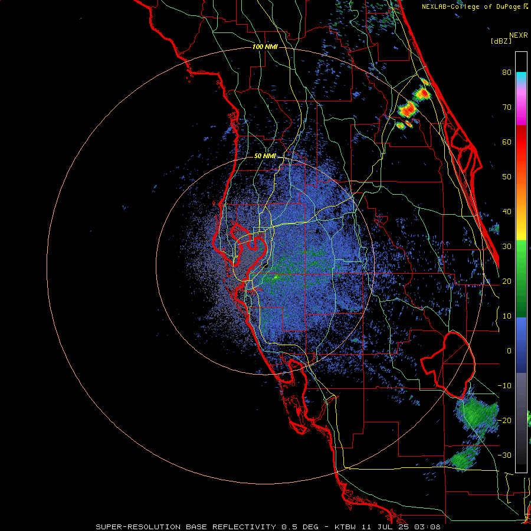Click the -20 dBZ scale label

click(504, 420)
